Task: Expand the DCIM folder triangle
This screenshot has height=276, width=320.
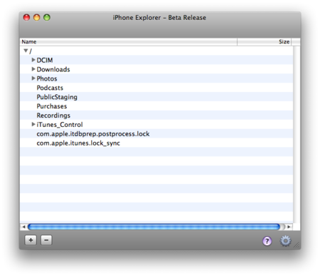Action: pos(33,60)
